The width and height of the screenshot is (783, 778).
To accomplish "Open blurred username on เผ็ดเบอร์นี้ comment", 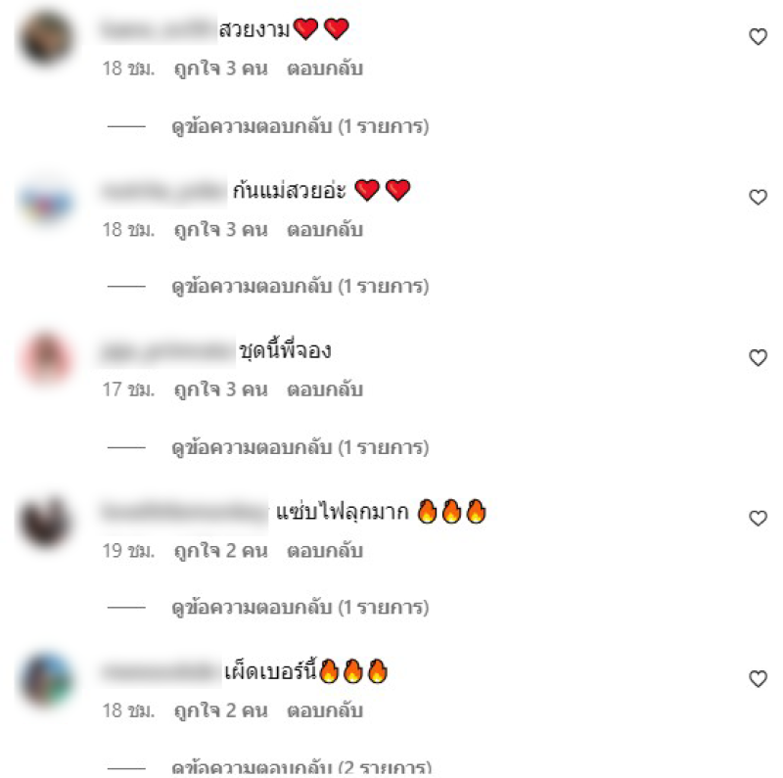I will click(x=160, y=672).
